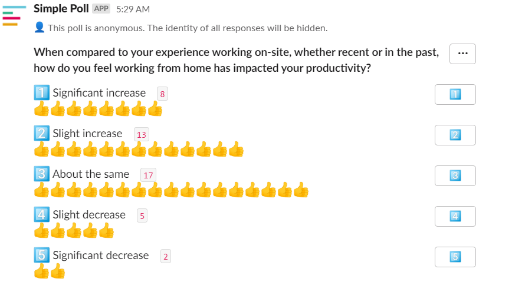Open the poll's three-dot options menu
The image size is (512, 282).
point(462,54)
